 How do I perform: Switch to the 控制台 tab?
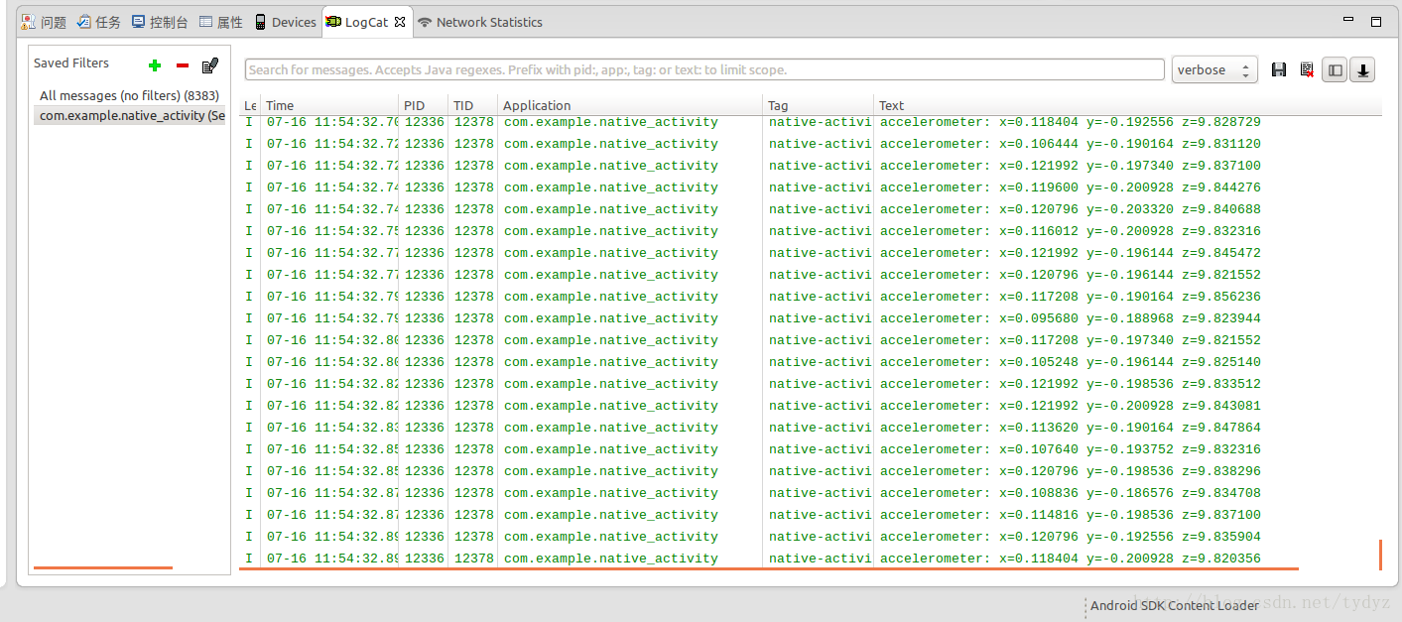(x=160, y=22)
